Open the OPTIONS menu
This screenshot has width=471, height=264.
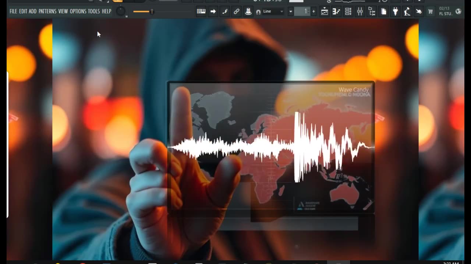[x=78, y=11]
